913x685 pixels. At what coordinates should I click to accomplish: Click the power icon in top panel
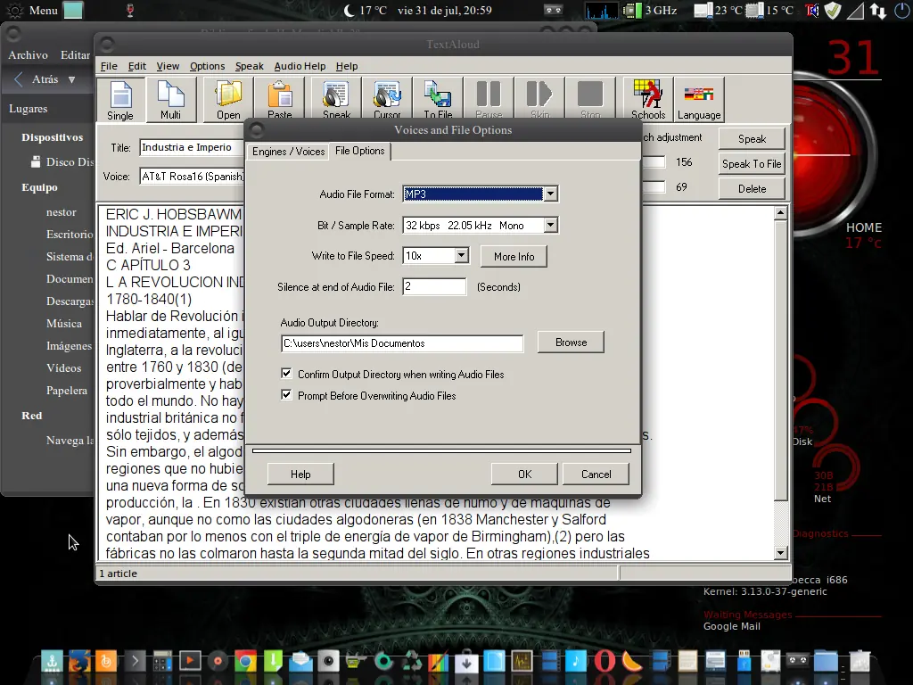tap(901, 10)
